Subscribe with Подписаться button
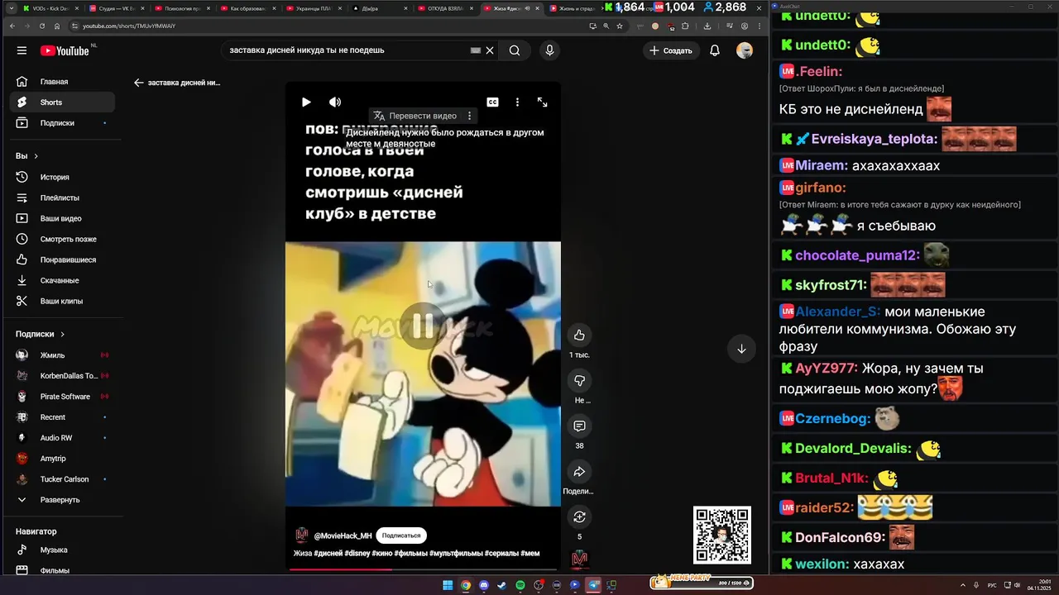Viewport: 1059px width, 595px height. tap(401, 535)
